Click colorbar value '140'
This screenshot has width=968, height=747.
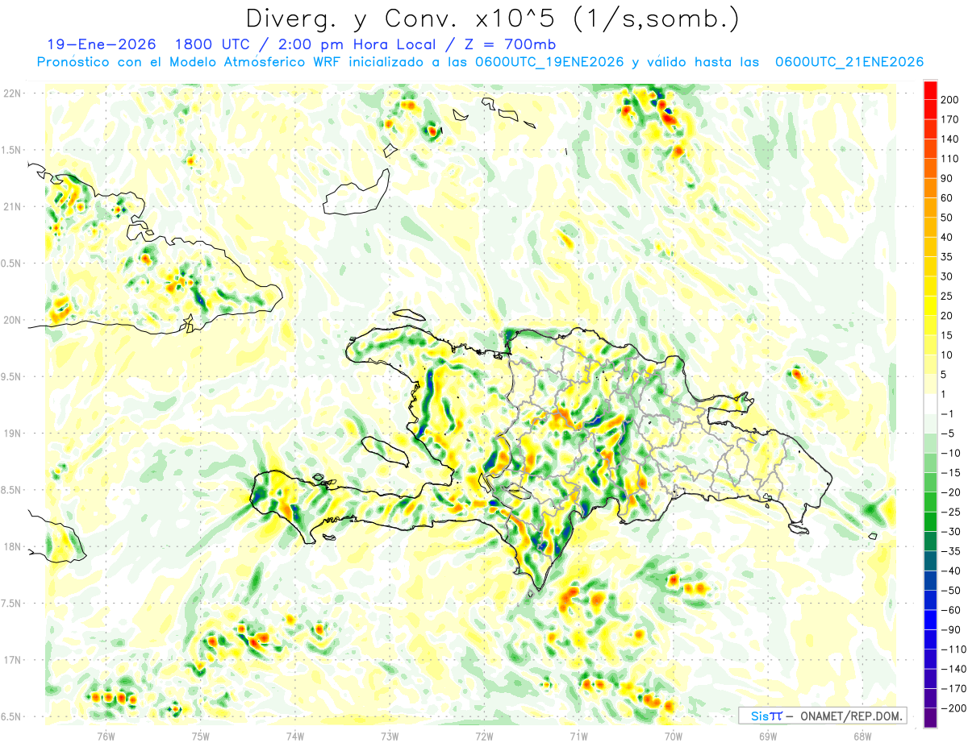pyautogui.click(x=950, y=139)
